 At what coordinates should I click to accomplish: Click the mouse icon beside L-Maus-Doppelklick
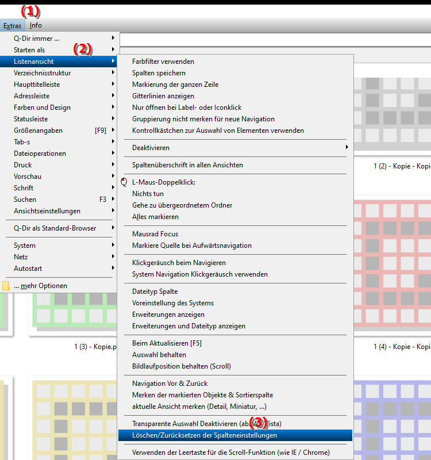coord(124,182)
